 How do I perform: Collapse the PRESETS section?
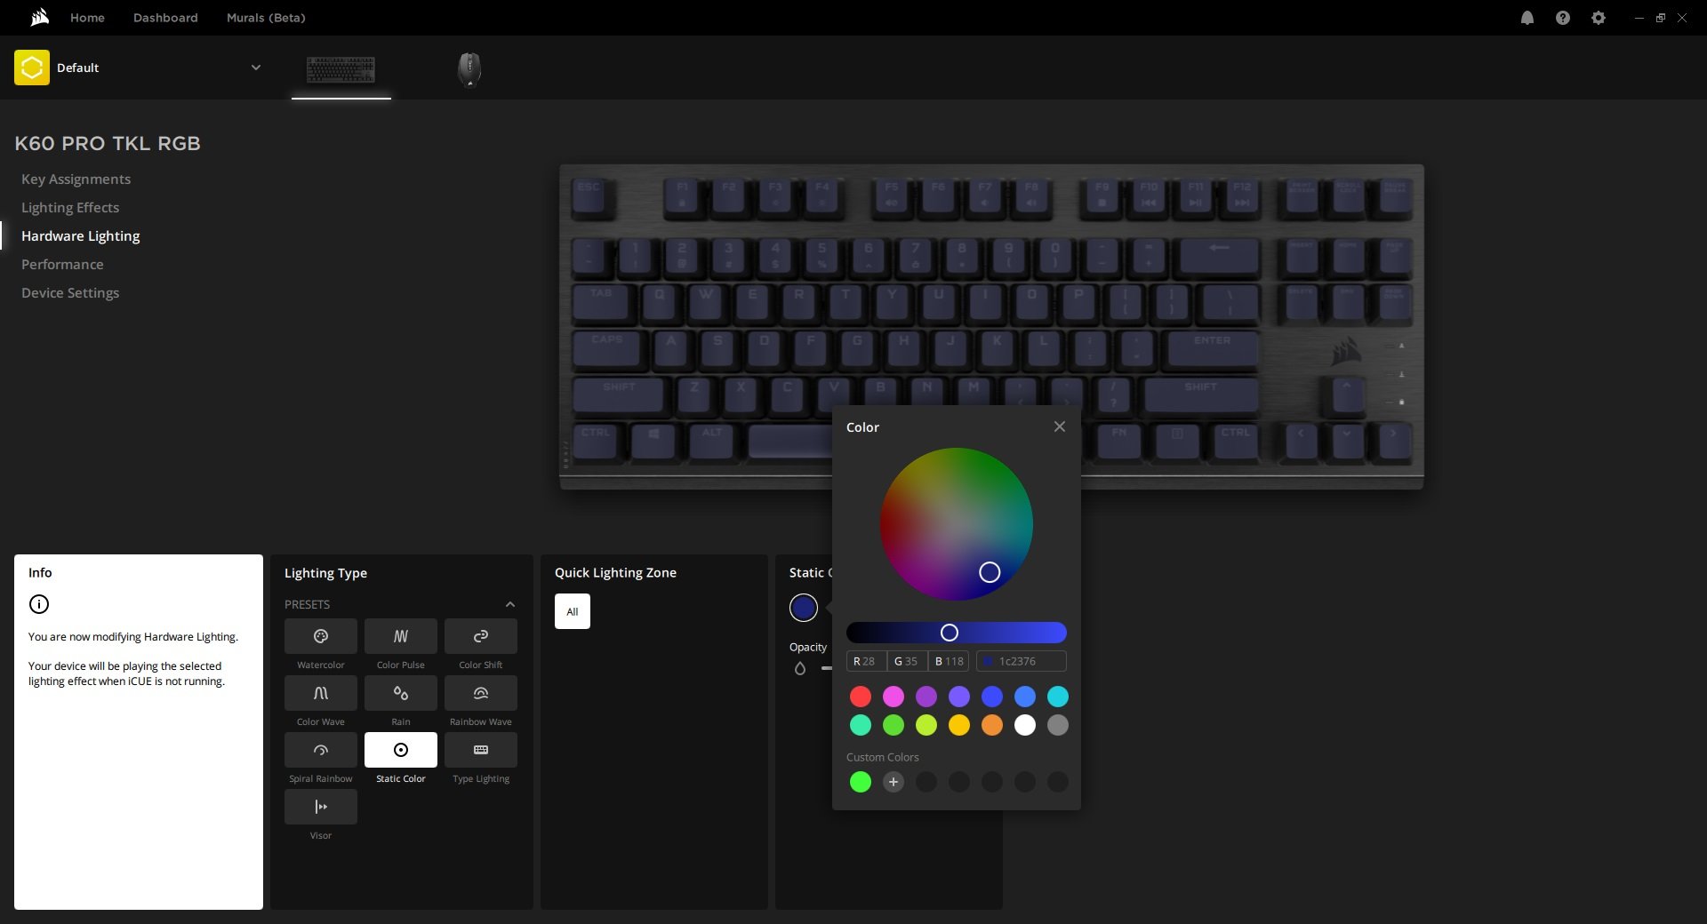point(510,604)
